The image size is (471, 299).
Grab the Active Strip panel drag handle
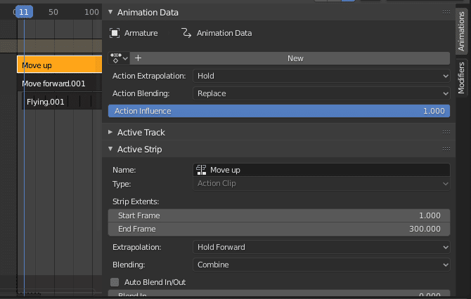point(446,149)
